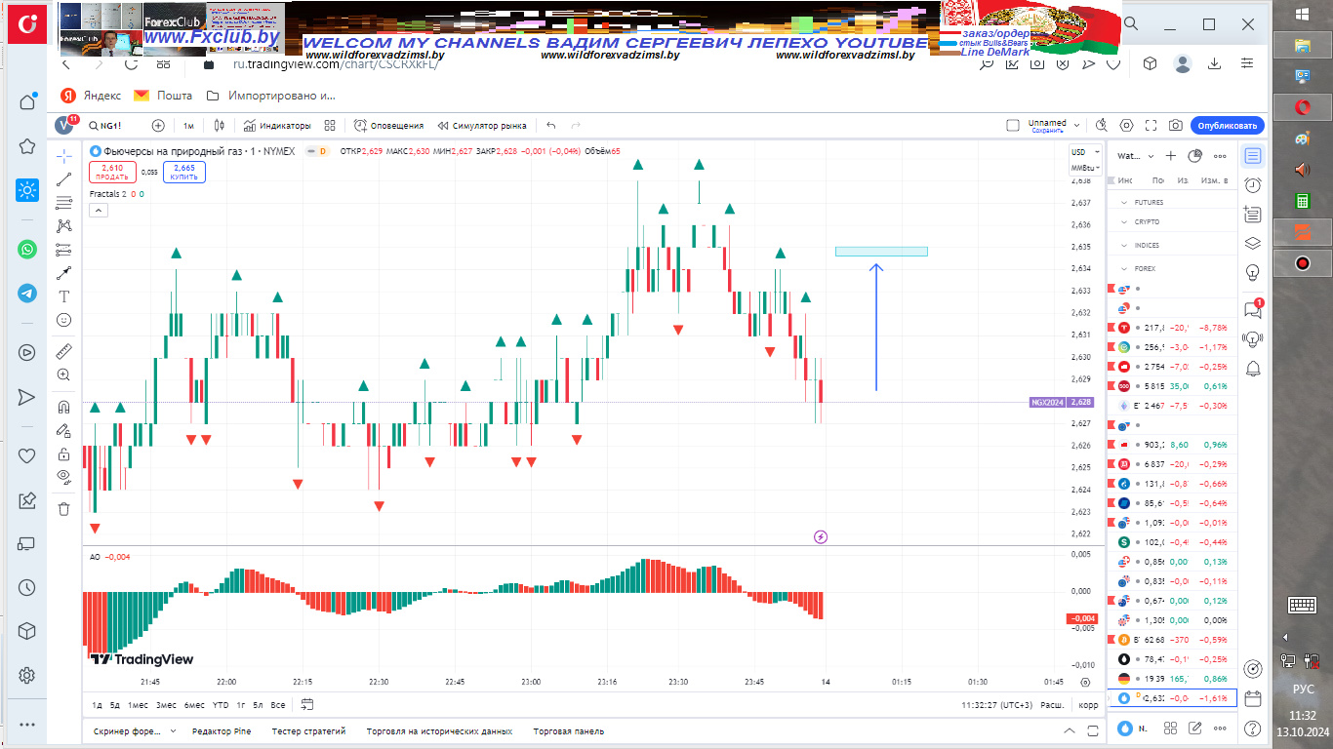
Task: Toggle the watchlist panel visibility
Action: tap(1253, 156)
